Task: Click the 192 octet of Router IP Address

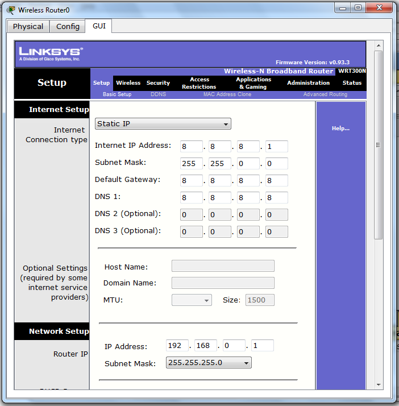Action: [177, 346]
